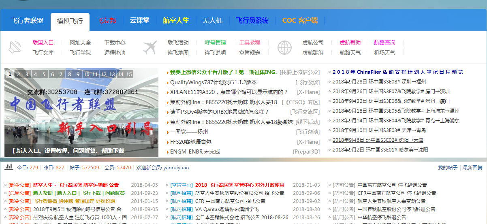Open 我的帖子 link
Viewport: 487px width, 224px height.
coord(448,167)
